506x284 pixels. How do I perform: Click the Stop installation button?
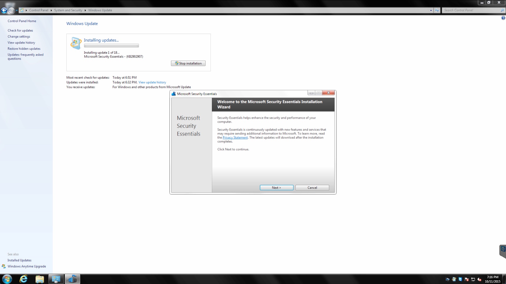(188, 63)
